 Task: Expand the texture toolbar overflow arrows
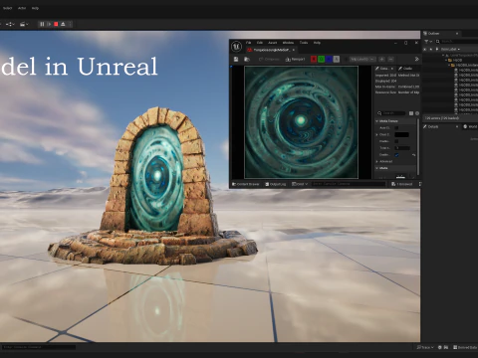(x=416, y=59)
